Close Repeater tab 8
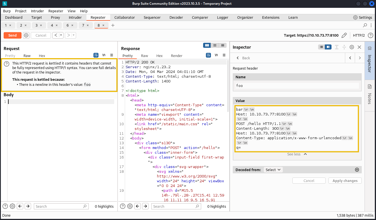376x220 pixels. click(103, 25)
